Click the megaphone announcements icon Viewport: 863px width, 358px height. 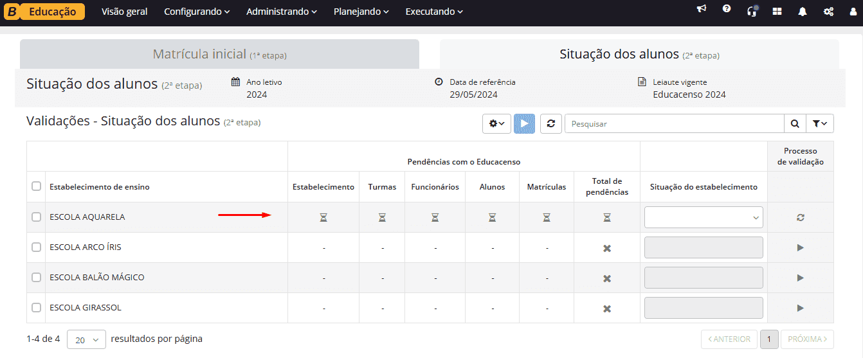[702, 9]
